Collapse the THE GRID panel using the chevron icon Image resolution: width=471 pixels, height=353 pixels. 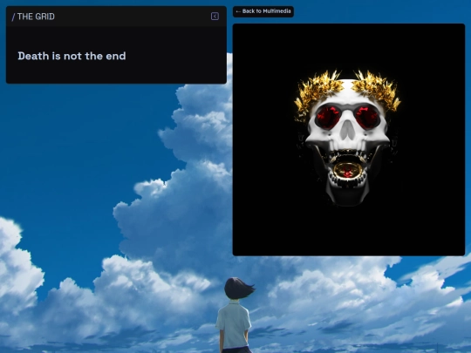215,17
